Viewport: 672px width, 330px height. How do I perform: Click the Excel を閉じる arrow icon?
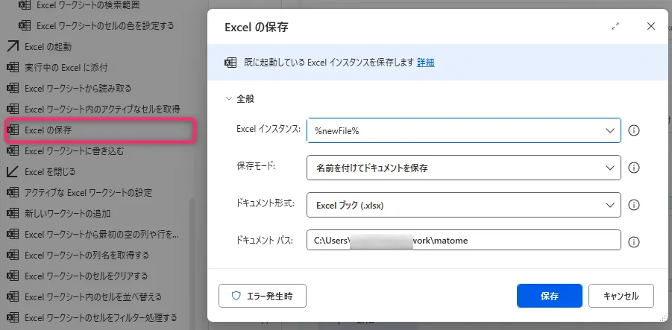[13, 171]
